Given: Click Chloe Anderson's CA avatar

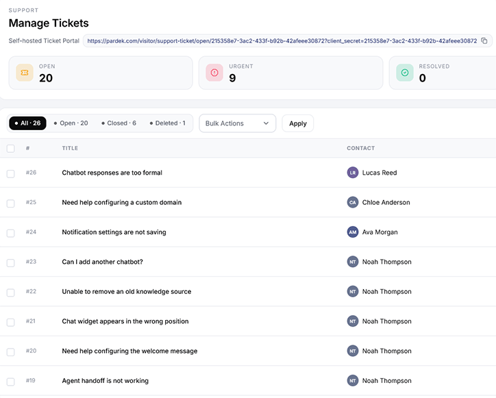Looking at the screenshot, I should [x=353, y=203].
